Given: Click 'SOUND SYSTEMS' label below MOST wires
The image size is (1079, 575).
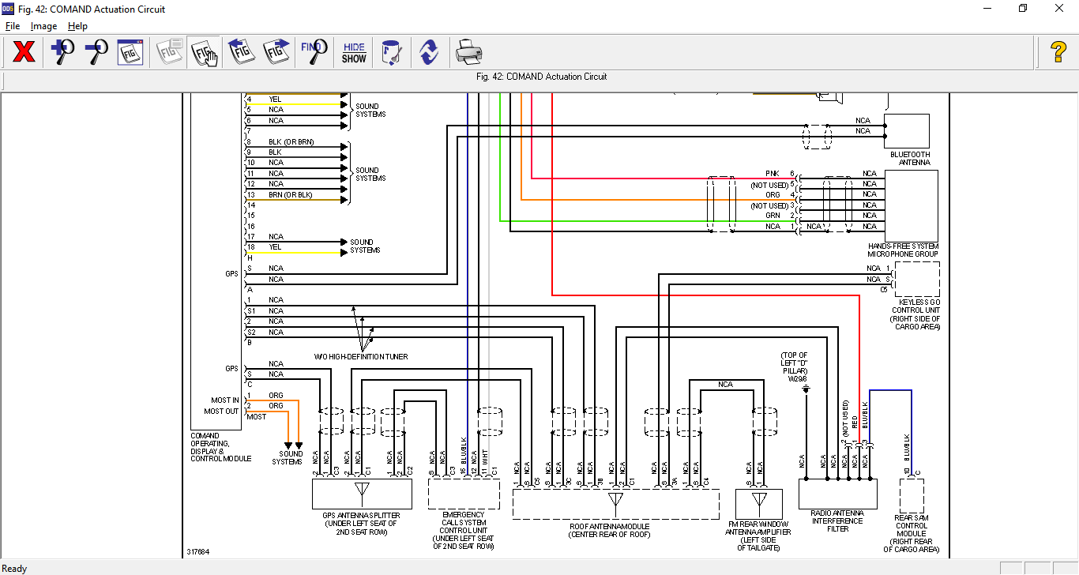Looking at the screenshot, I should pyautogui.click(x=288, y=458).
